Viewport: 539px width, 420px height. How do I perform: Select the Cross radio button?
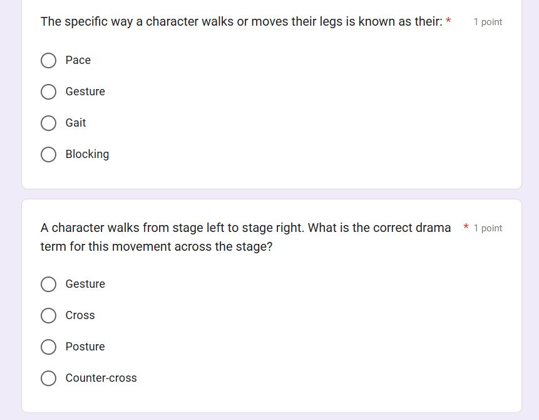(x=49, y=316)
